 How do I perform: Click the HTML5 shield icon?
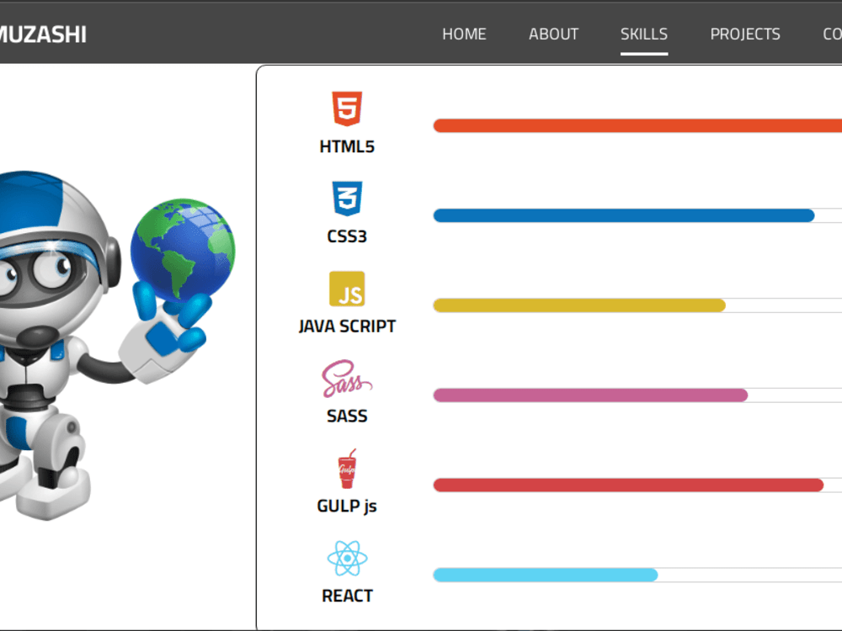(348, 109)
